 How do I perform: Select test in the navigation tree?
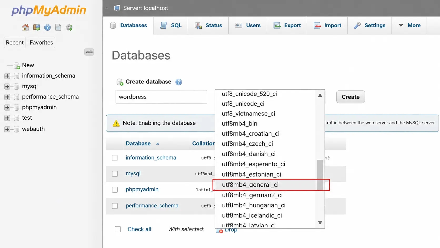27,118
